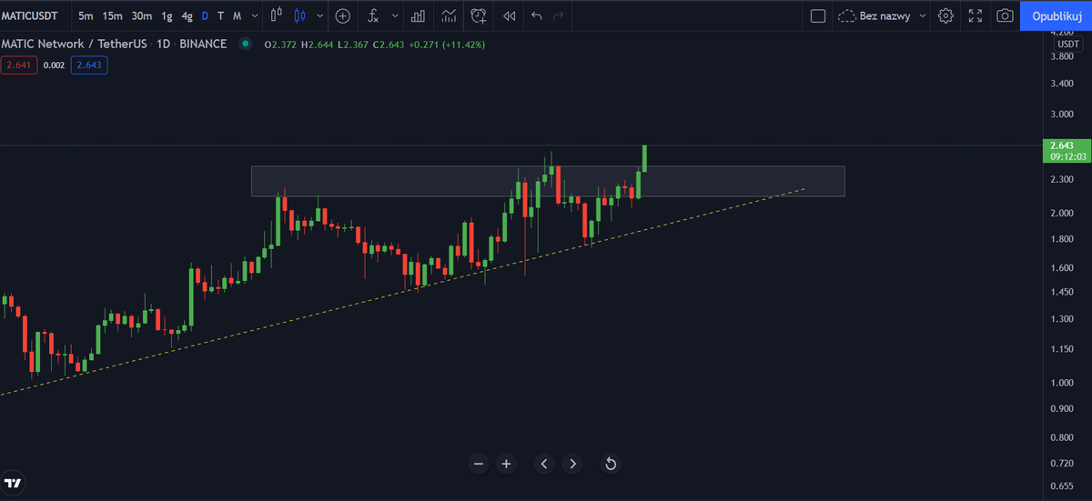1092x501 pixels.
Task: Choose the blue candles chart type icon
Action: point(300,15)
